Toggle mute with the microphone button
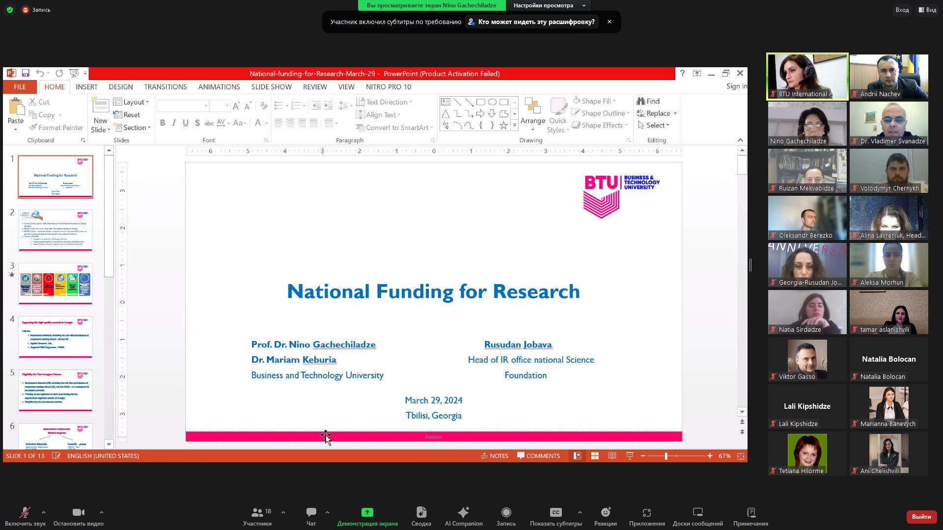This screenshot has height=530, width=943. click(x=25, y=512)
